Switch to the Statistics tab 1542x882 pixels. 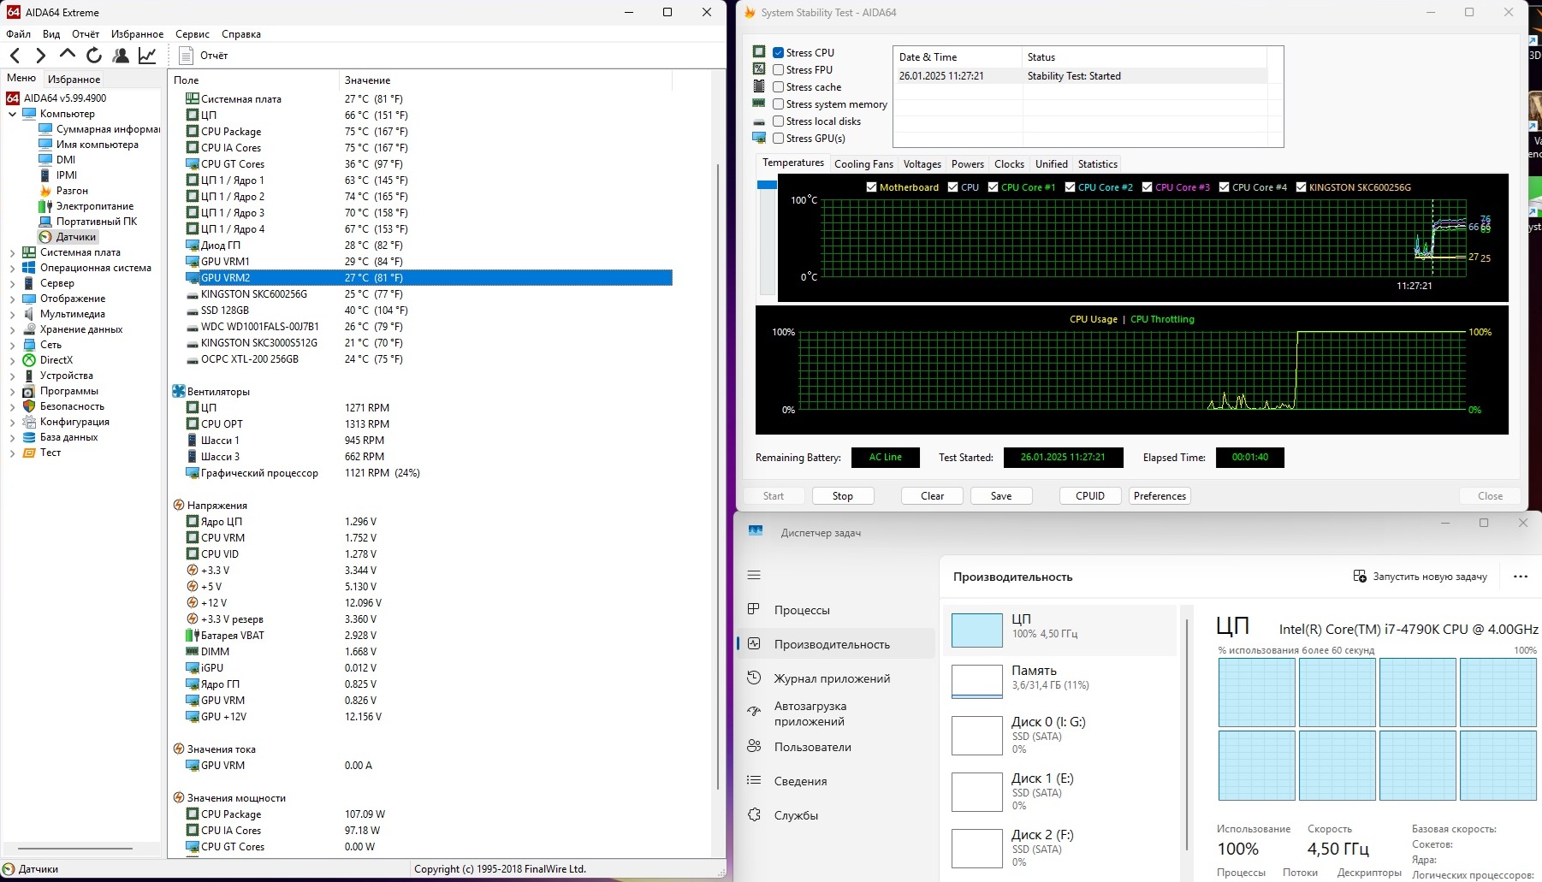pyautogui.click(x=1098, y=164)
